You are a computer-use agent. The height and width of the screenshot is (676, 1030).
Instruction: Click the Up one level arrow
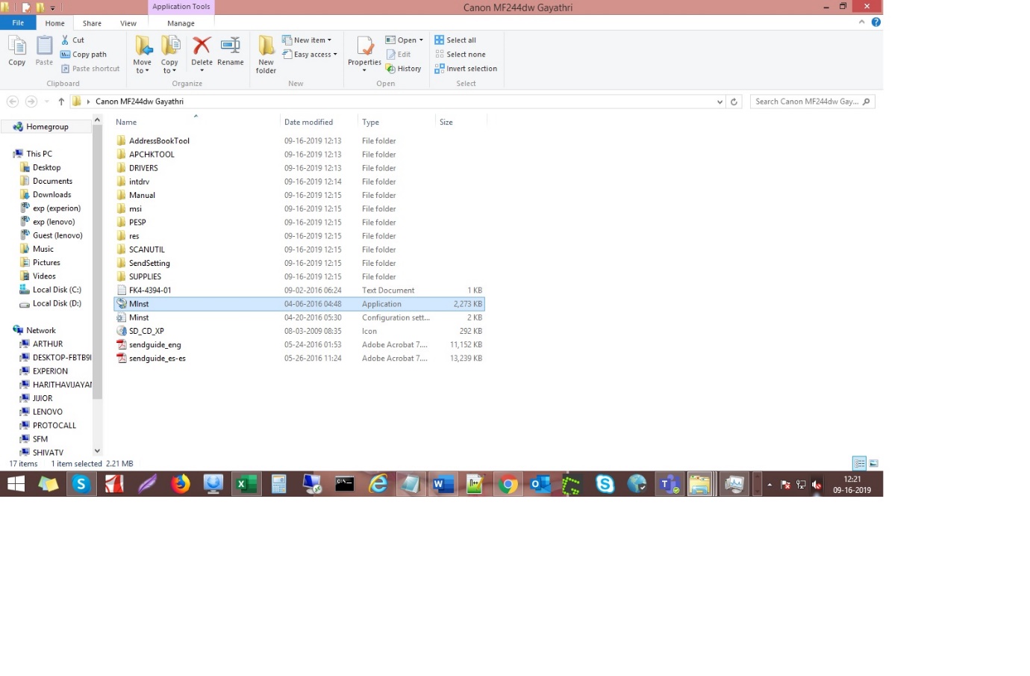(x=61, y=102)
